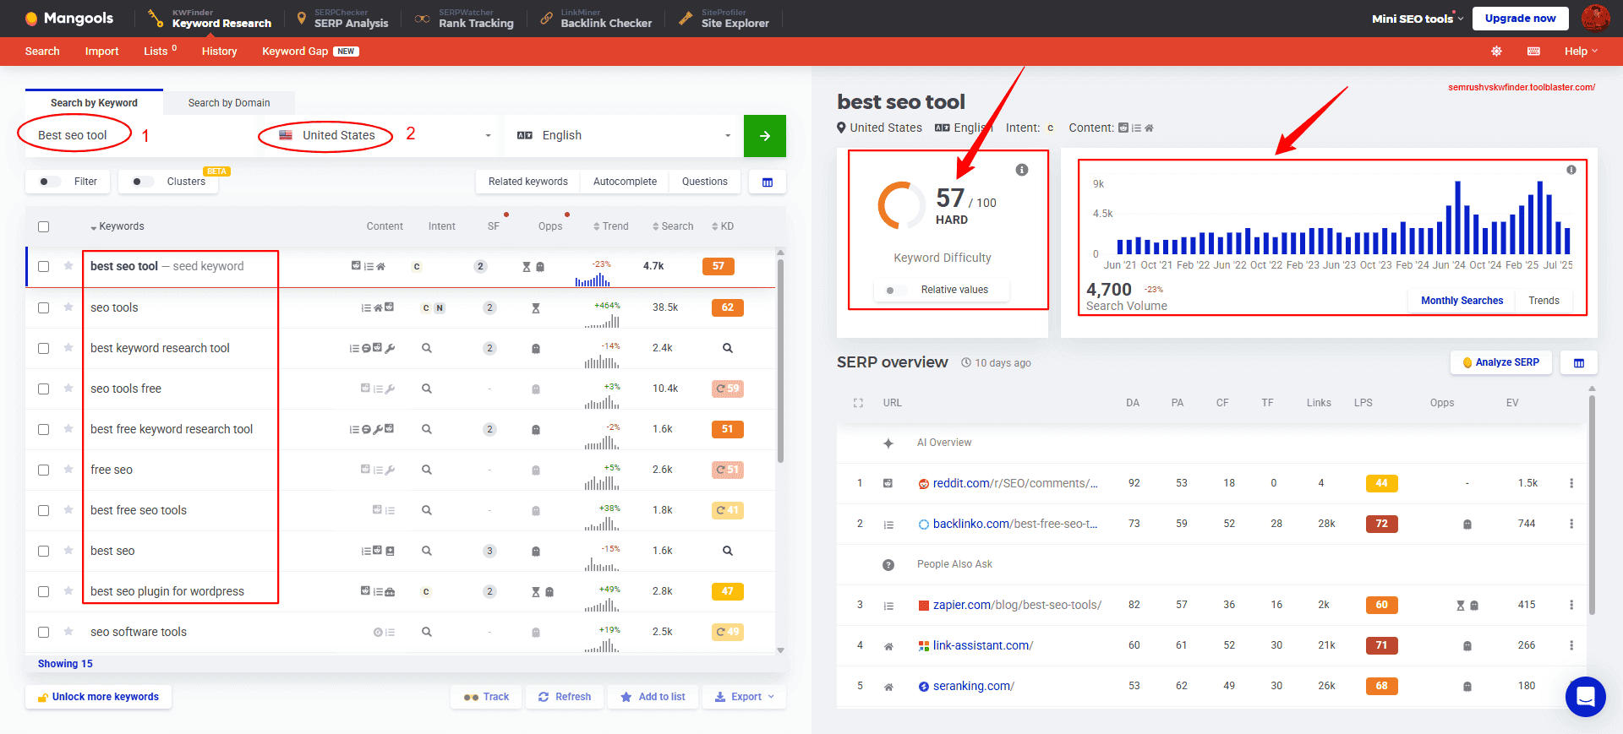
Task: Click Add to list button
Action: [x=653, y=697]
